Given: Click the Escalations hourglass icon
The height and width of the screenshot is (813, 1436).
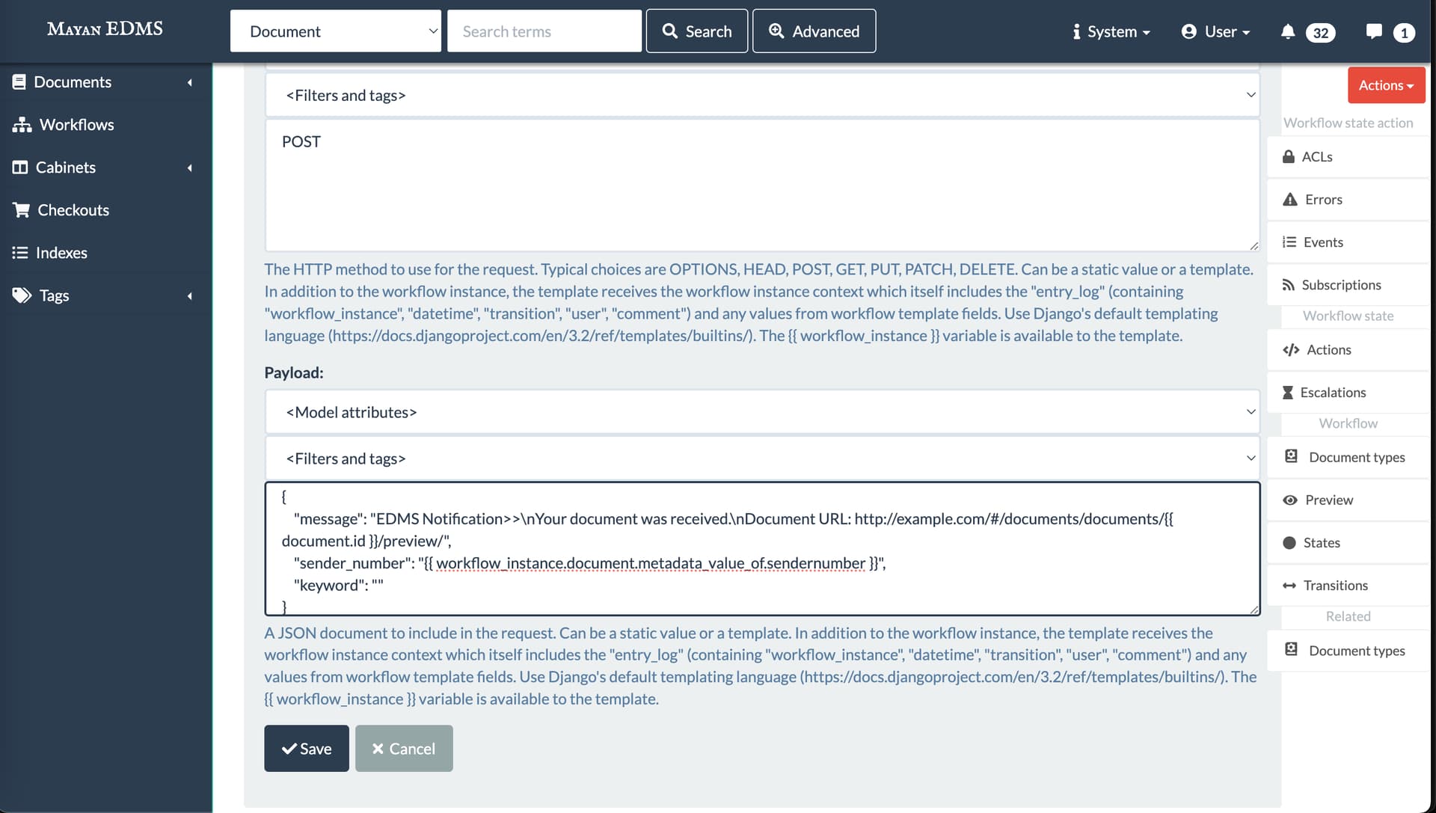Looking at the screenshot, I should [x=1288, y=393].
